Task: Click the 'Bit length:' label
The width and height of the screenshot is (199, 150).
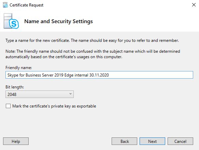Action: [x=15, y=87]
